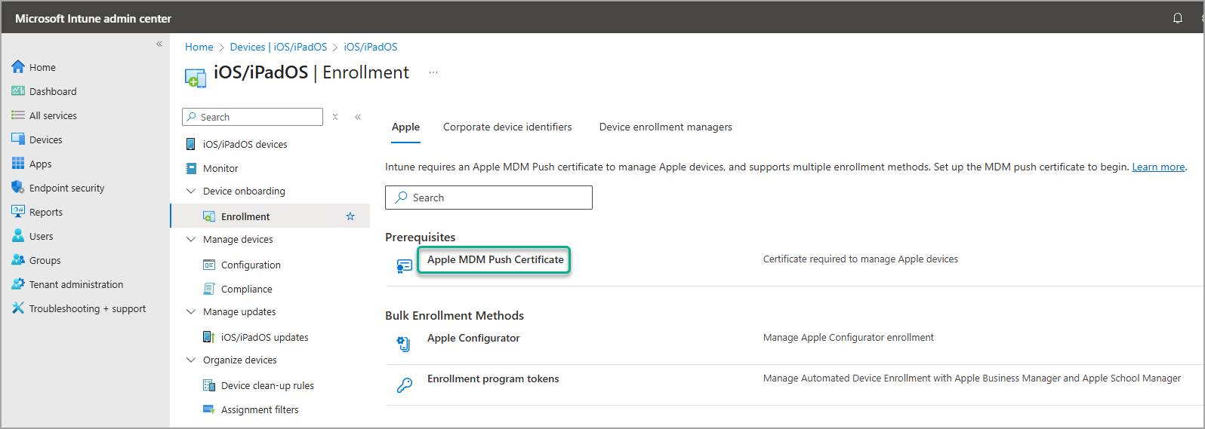The image size is (1205, 429).
Task: Switch to Device enrollment managers tab
Action: [x=666, y=127]
